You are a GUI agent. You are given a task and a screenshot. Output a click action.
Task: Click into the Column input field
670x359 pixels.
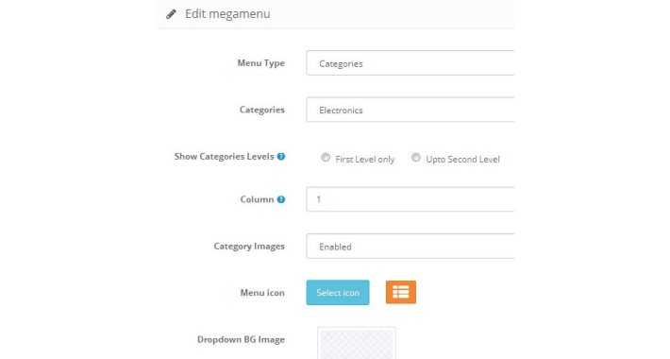[x=410, y=199]
